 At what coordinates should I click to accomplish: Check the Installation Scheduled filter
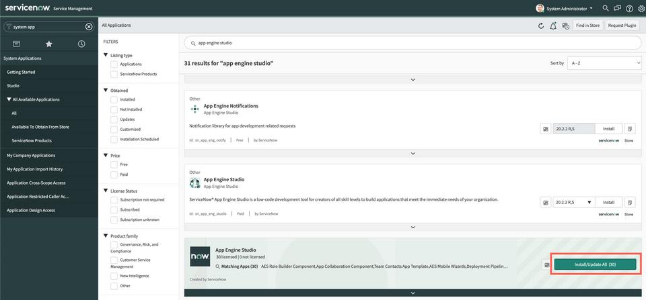114,140
